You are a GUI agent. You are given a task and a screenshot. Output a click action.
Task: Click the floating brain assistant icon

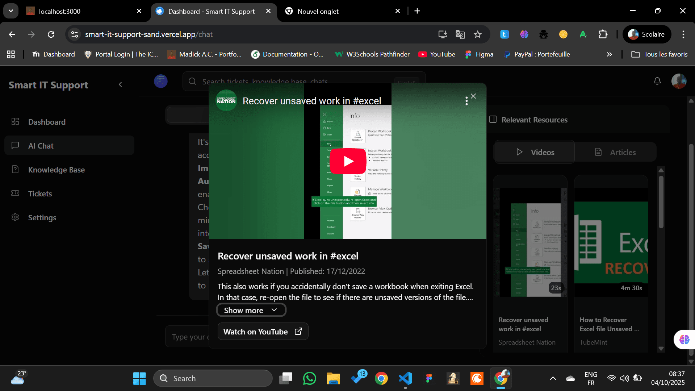[x=684, y=340]
